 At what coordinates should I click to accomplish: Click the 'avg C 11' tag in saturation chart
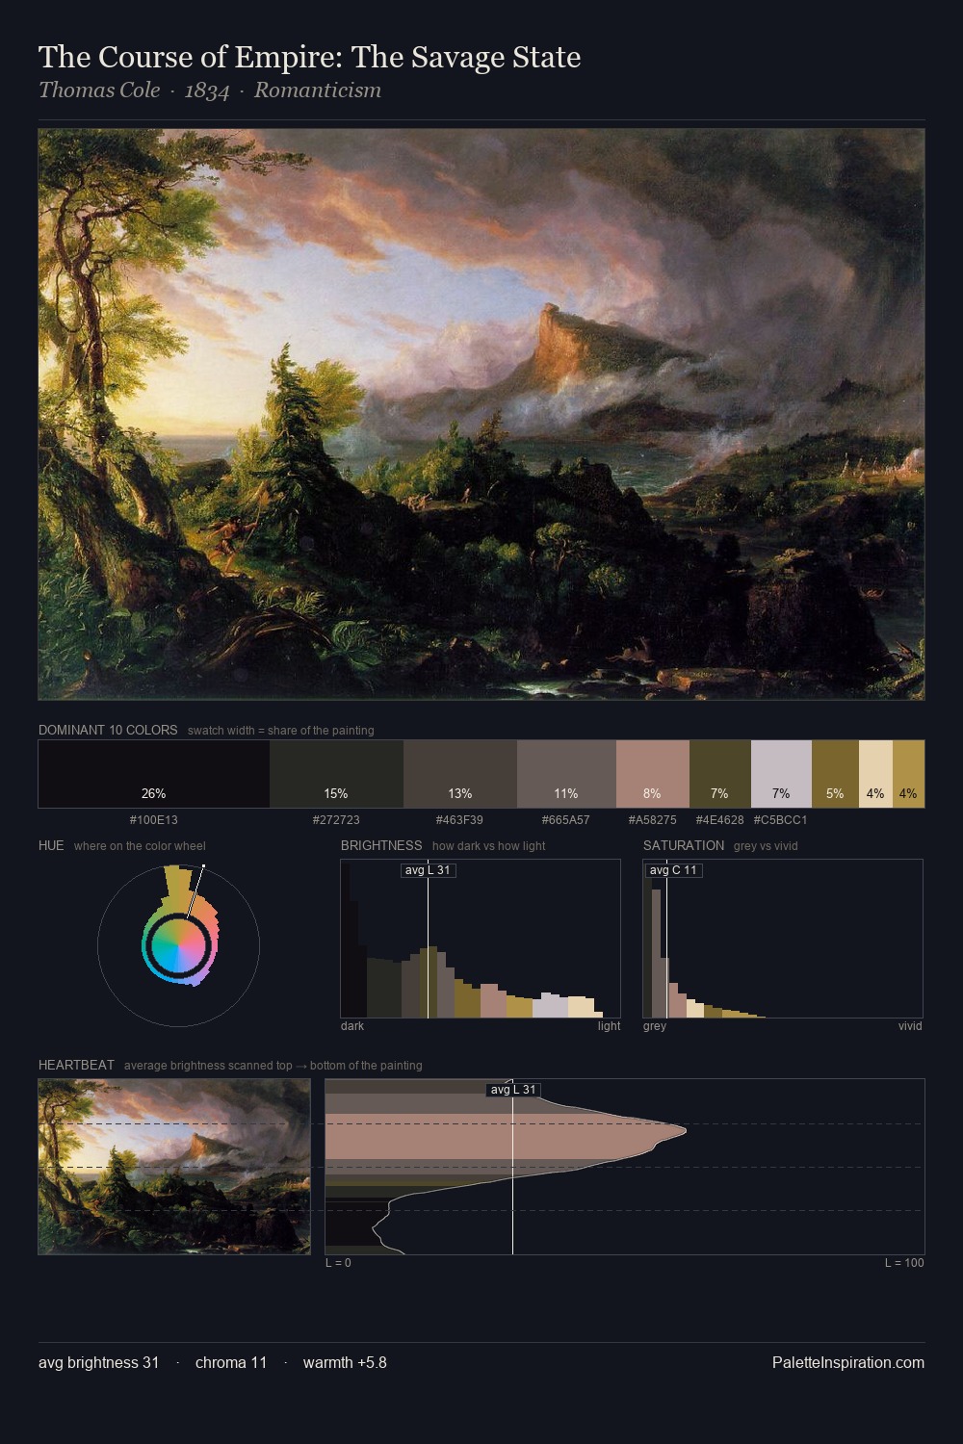click(x=673, y=870)
